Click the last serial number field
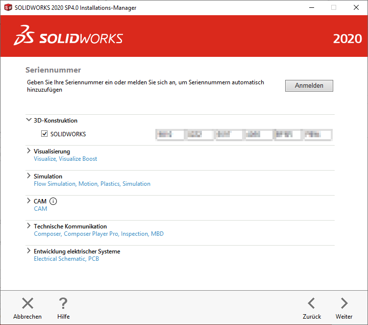The width and height of the screenshot is (368, 325). click(x=317, y=134)
